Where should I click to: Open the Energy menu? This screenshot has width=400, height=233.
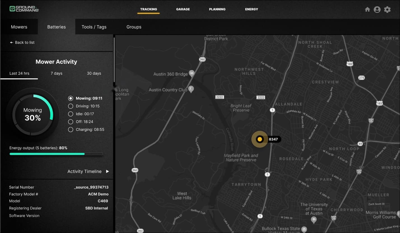coord(252,9)
